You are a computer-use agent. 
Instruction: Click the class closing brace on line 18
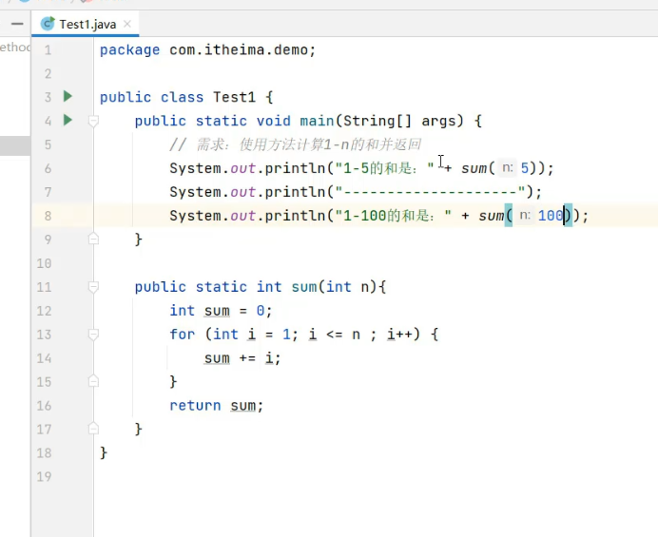coord(104,452)
